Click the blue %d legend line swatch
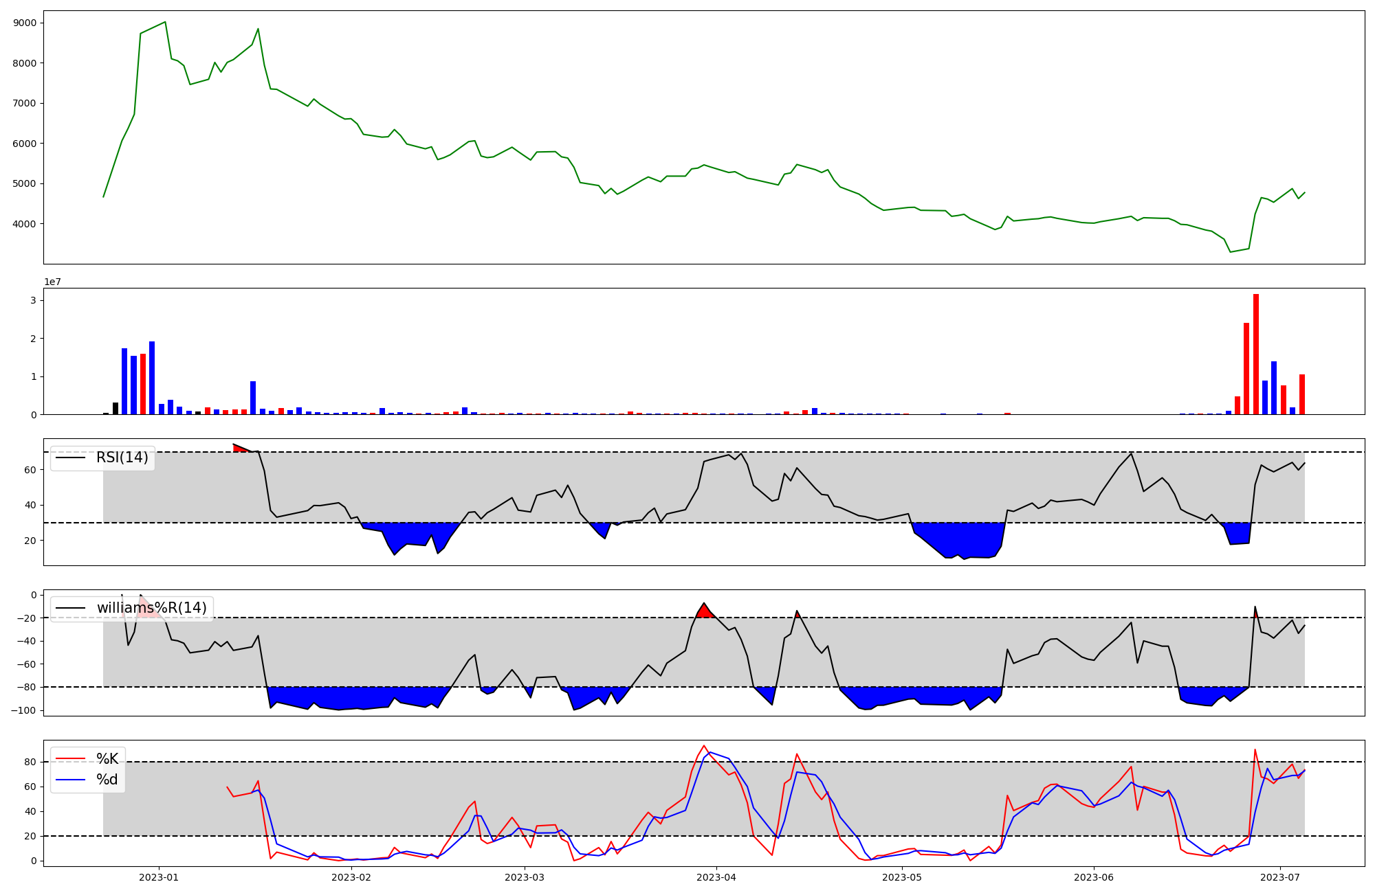1375x893 pixels. 71,780
